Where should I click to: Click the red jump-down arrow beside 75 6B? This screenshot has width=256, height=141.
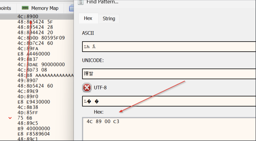(10, 118)
